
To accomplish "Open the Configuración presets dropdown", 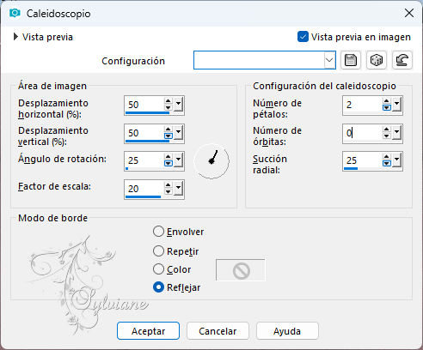I will tap(329, 60).
